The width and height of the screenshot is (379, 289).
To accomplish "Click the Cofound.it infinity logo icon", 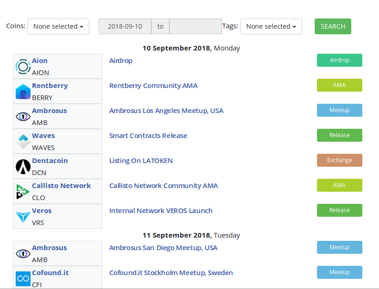I will pos(23,279).
